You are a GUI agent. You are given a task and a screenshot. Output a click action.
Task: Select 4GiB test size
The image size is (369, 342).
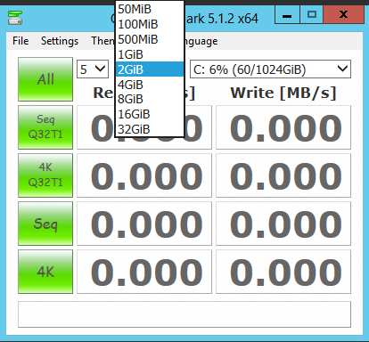150,85
